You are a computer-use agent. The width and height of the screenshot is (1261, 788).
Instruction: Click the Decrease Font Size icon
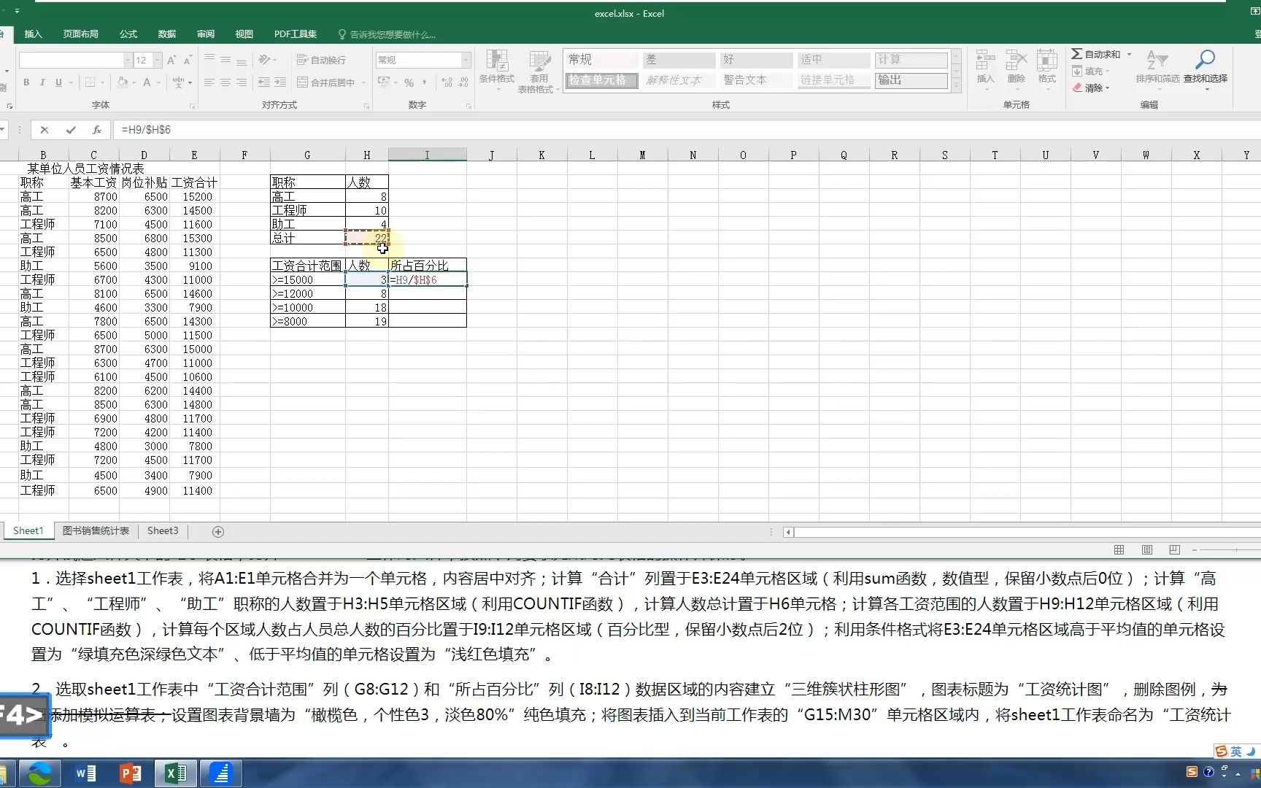[x=188, y=60]
